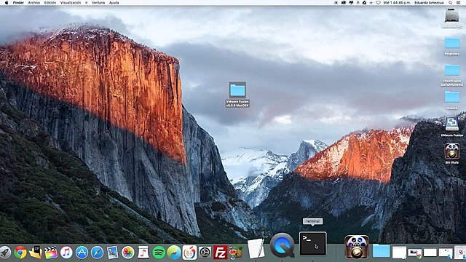The image size is (466, 262).
Task: Launch iTunes from the Dock
Action: (x=66, y=253)
